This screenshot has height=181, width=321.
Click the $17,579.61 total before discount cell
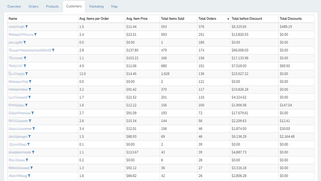coord(254,113)
